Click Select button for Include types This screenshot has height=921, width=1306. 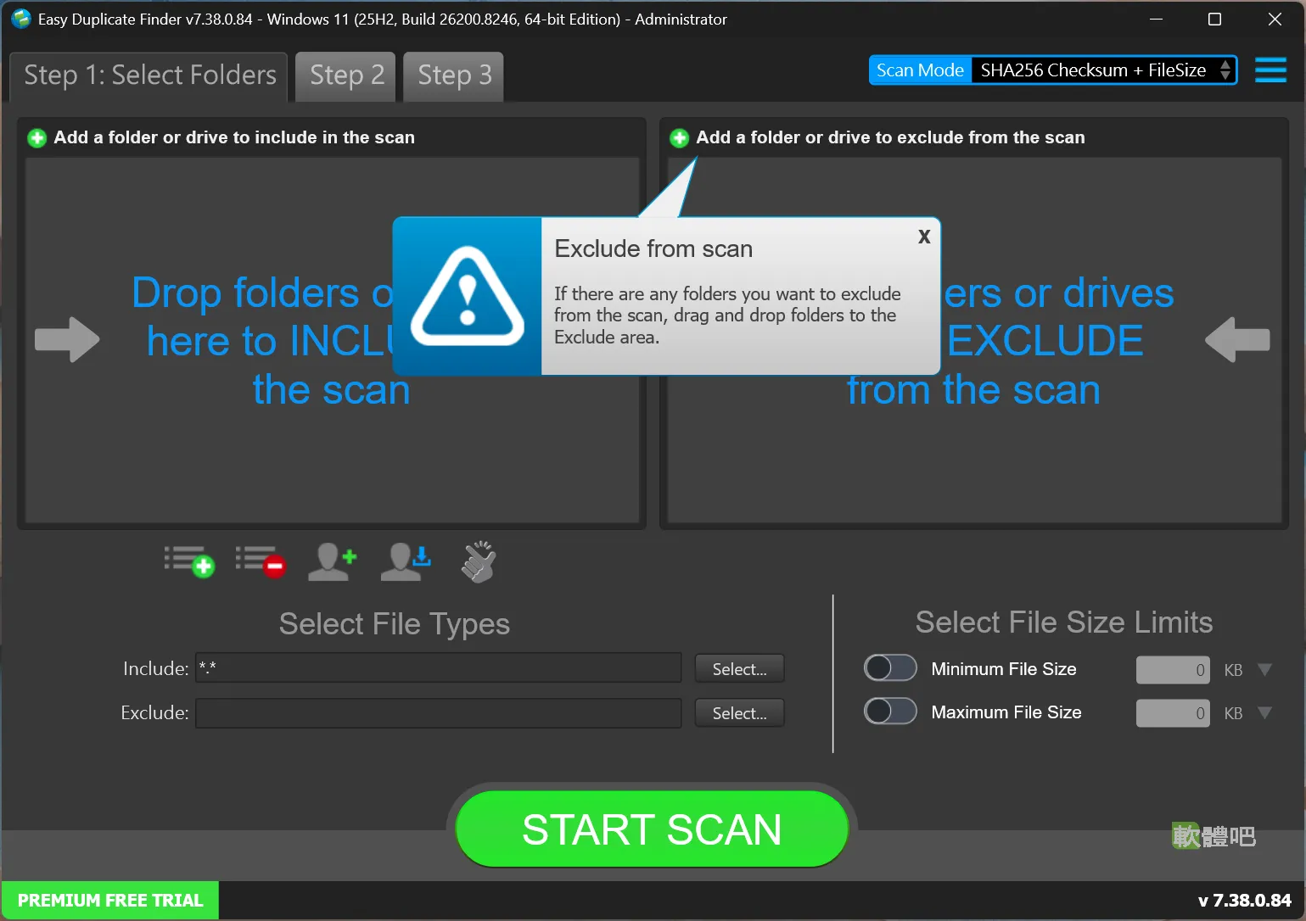(739, 669)
